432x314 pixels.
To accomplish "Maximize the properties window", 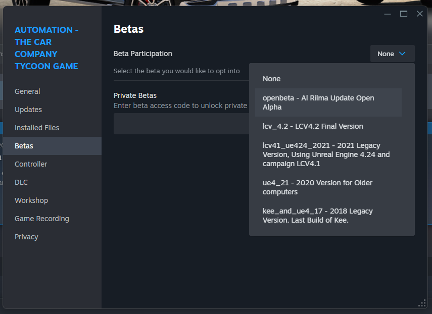I will 404,14.
